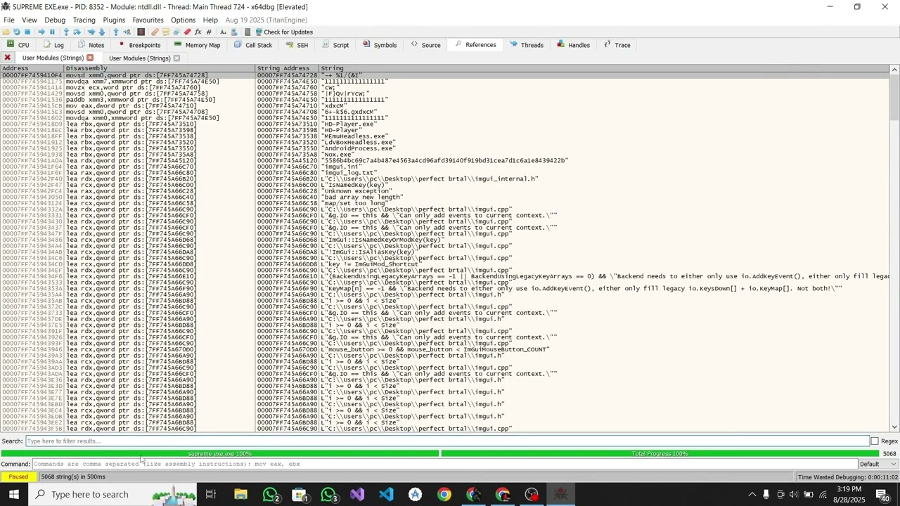The image size is (900, 506).
Task: Open Patches with the bandage icon
Action: click(x=155, y=32)
